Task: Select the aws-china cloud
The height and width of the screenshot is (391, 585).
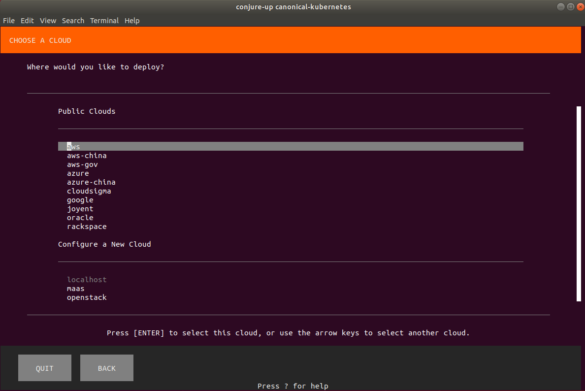Action: (x=87, y=156)
